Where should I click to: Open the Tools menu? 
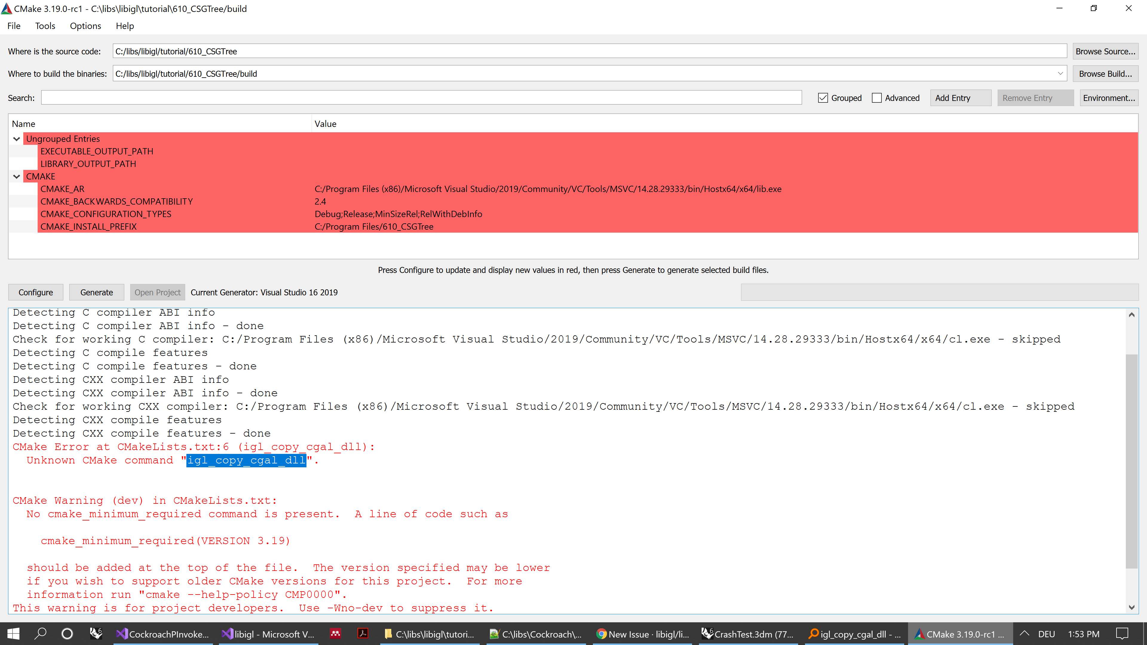click(x=45, y=26)
